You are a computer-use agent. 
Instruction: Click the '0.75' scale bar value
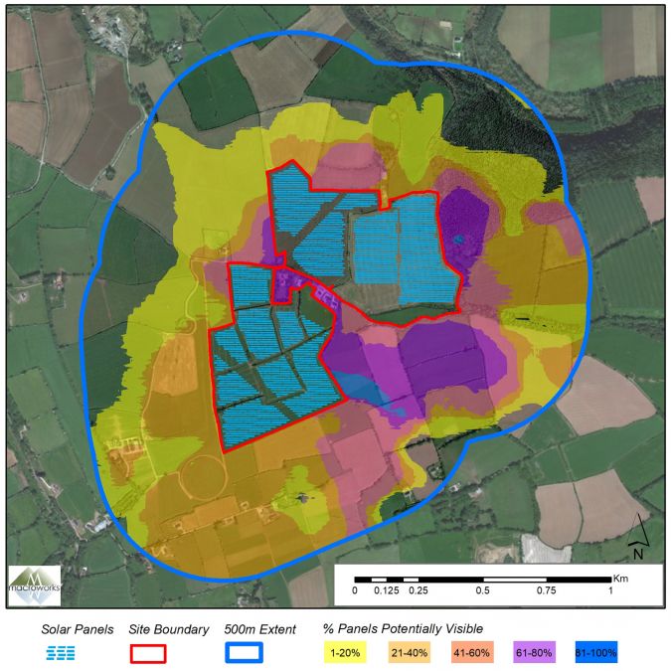[x=547, y=590]
